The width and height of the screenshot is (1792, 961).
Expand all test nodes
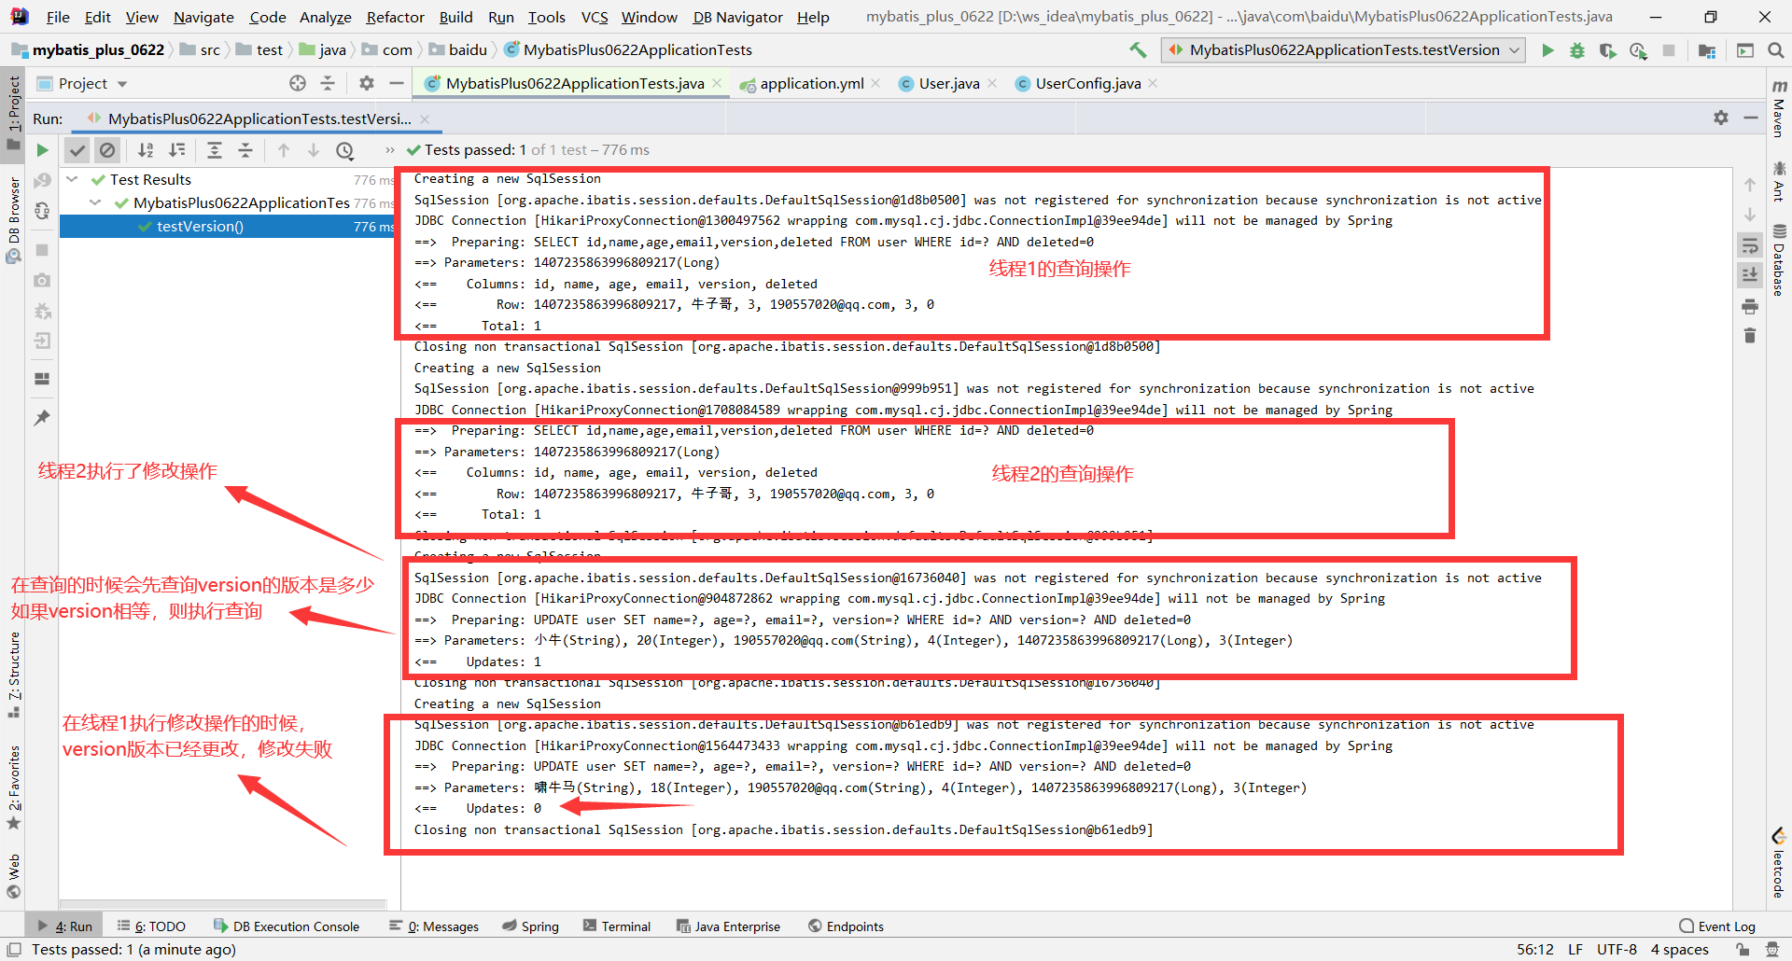215,150
